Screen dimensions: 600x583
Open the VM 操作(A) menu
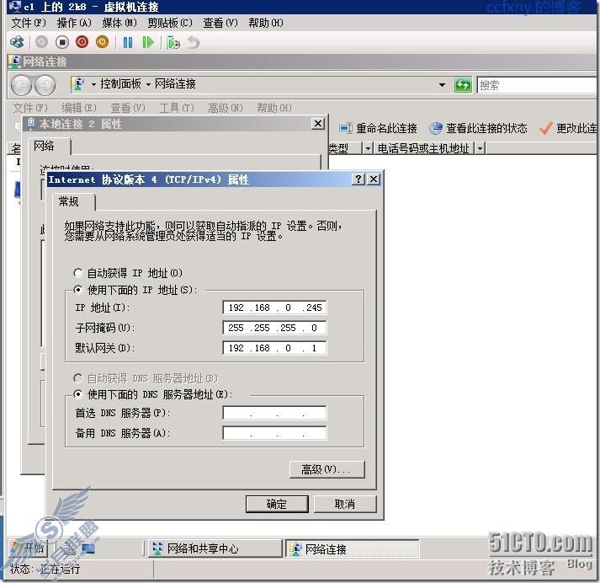pyautogui.click(x=74, y=23)
